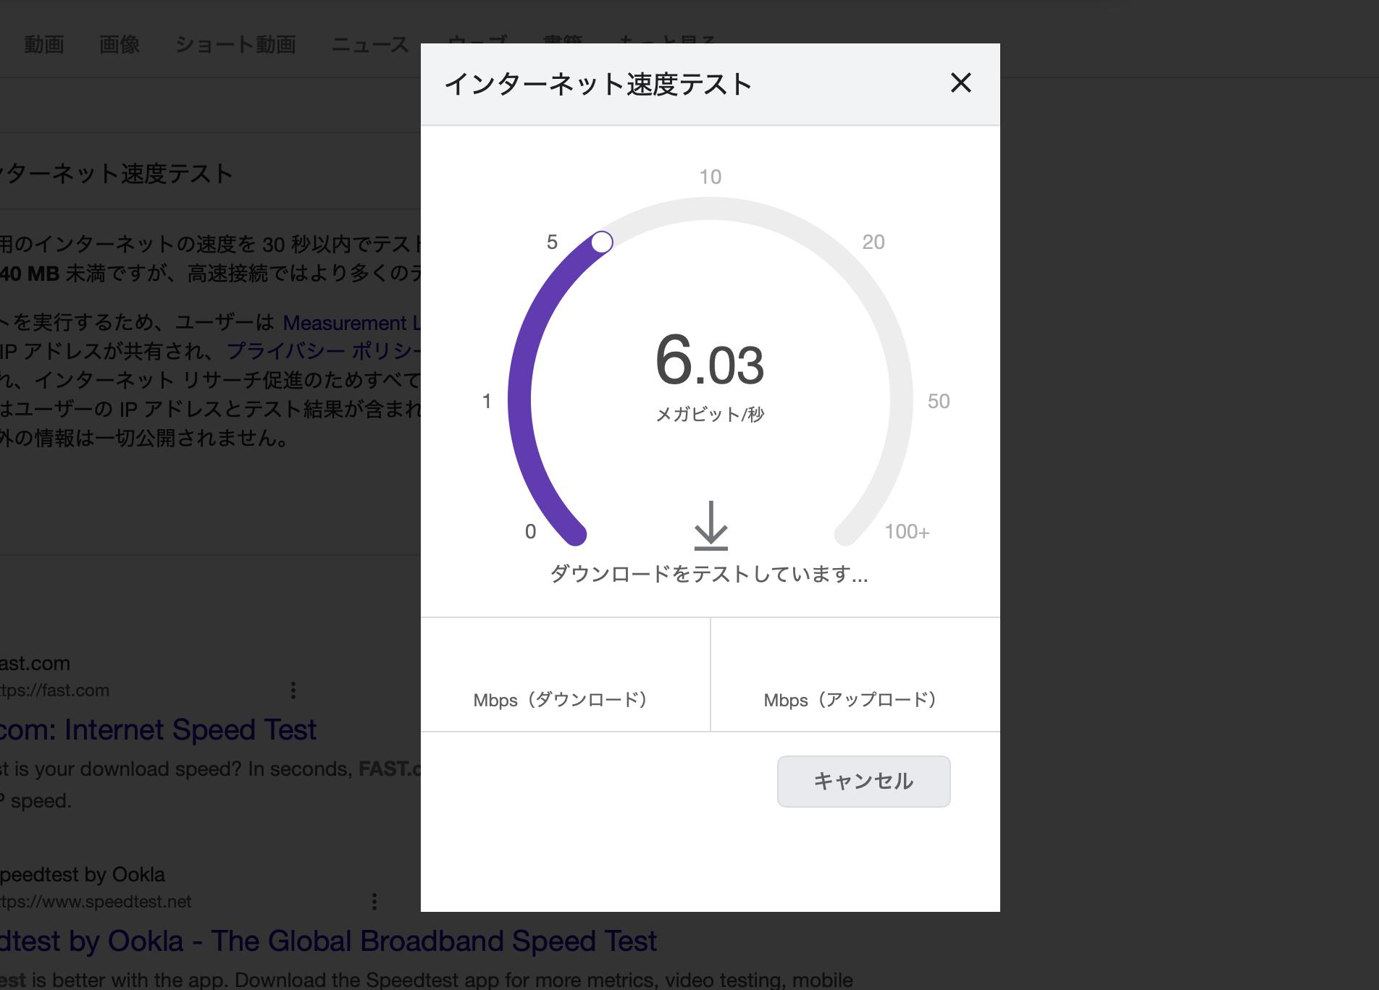
Task: Open options menu for fast.com result
Action: 293,690
